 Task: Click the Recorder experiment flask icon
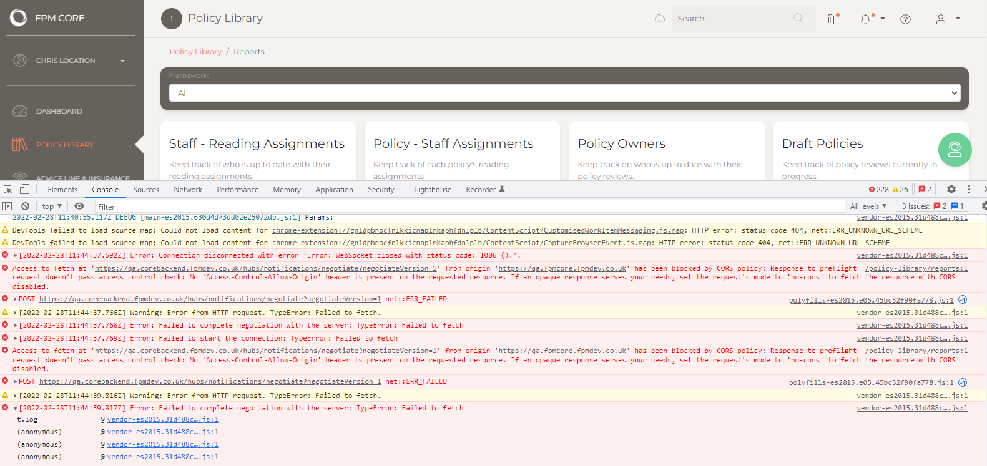(501, 189)
